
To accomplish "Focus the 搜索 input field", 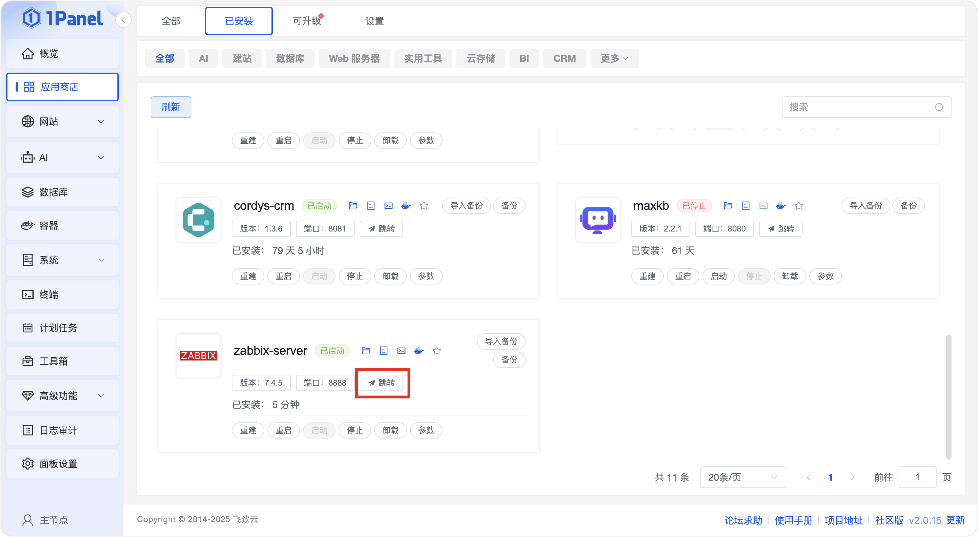I will click(x=858, y=108).
